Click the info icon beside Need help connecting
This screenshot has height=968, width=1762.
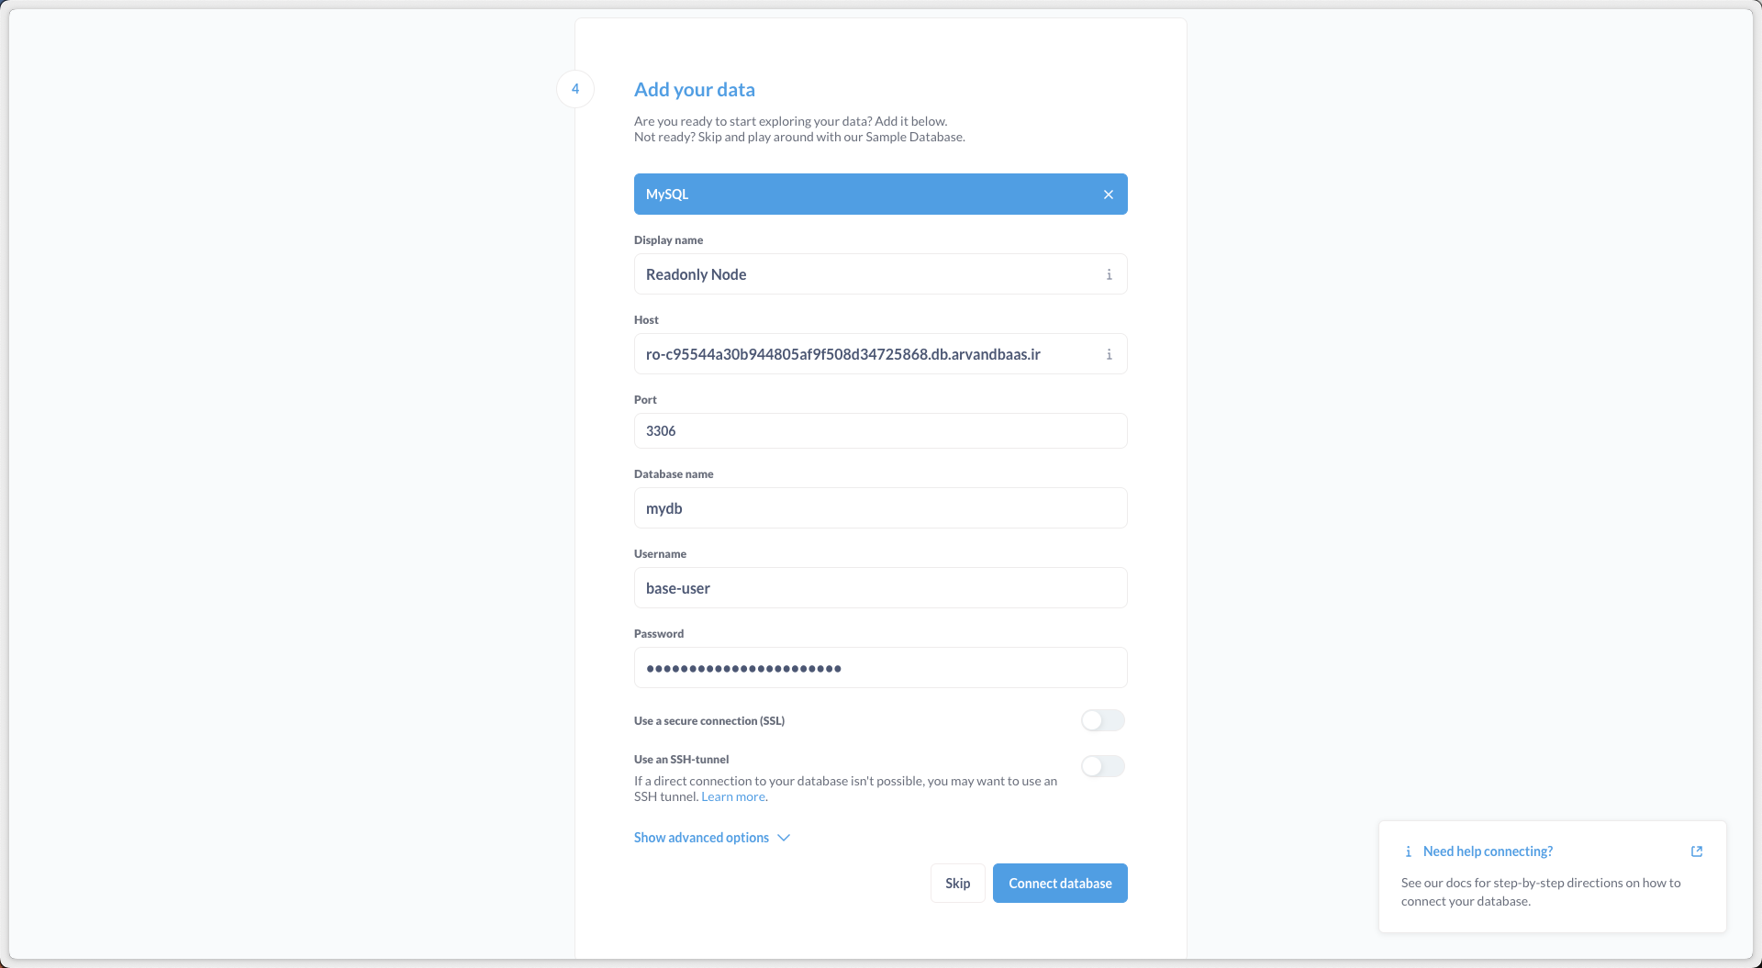click(x=1408, y=851)
